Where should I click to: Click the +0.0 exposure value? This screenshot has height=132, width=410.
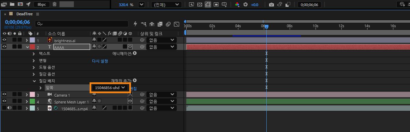(x=254, y=5)
